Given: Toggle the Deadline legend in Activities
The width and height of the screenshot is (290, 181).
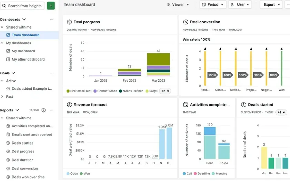Looking at the screenshot, I should [202, 174].
